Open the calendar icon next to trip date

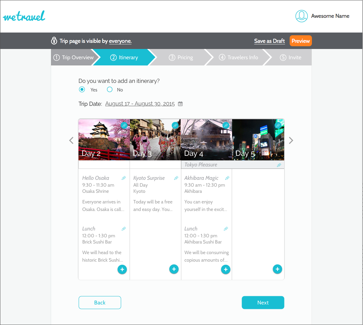[x=180, y=104]
